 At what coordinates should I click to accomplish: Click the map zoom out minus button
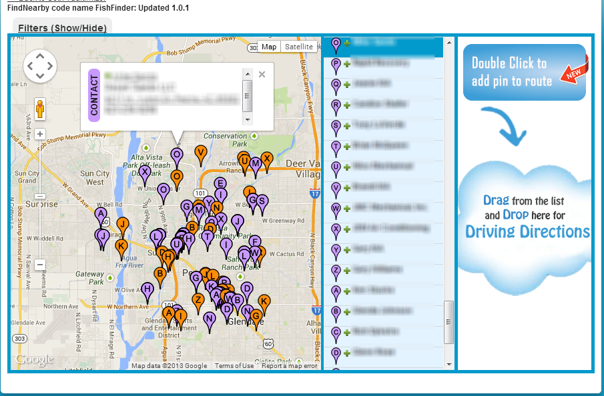(40, 265)
